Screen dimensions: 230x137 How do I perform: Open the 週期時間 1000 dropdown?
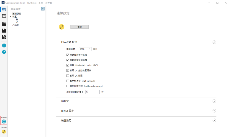point(85,49)
